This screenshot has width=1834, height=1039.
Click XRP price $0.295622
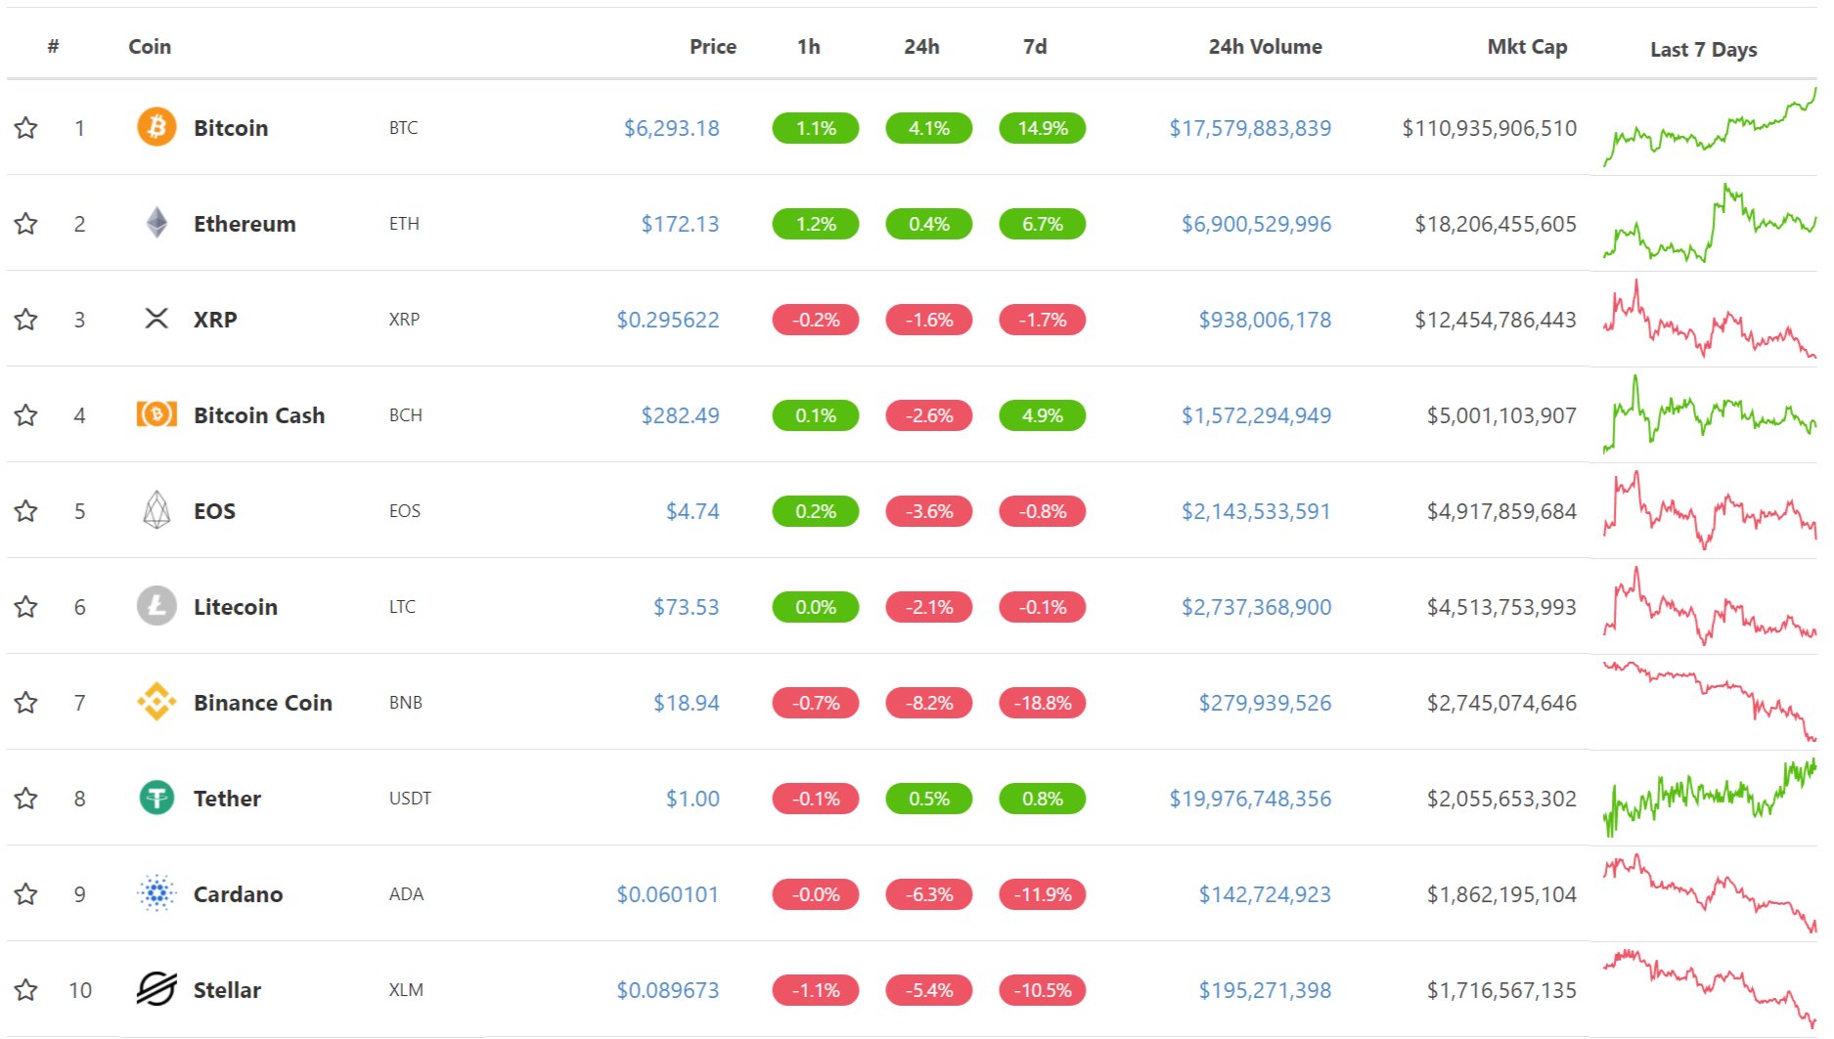click(x=668, y=319)
